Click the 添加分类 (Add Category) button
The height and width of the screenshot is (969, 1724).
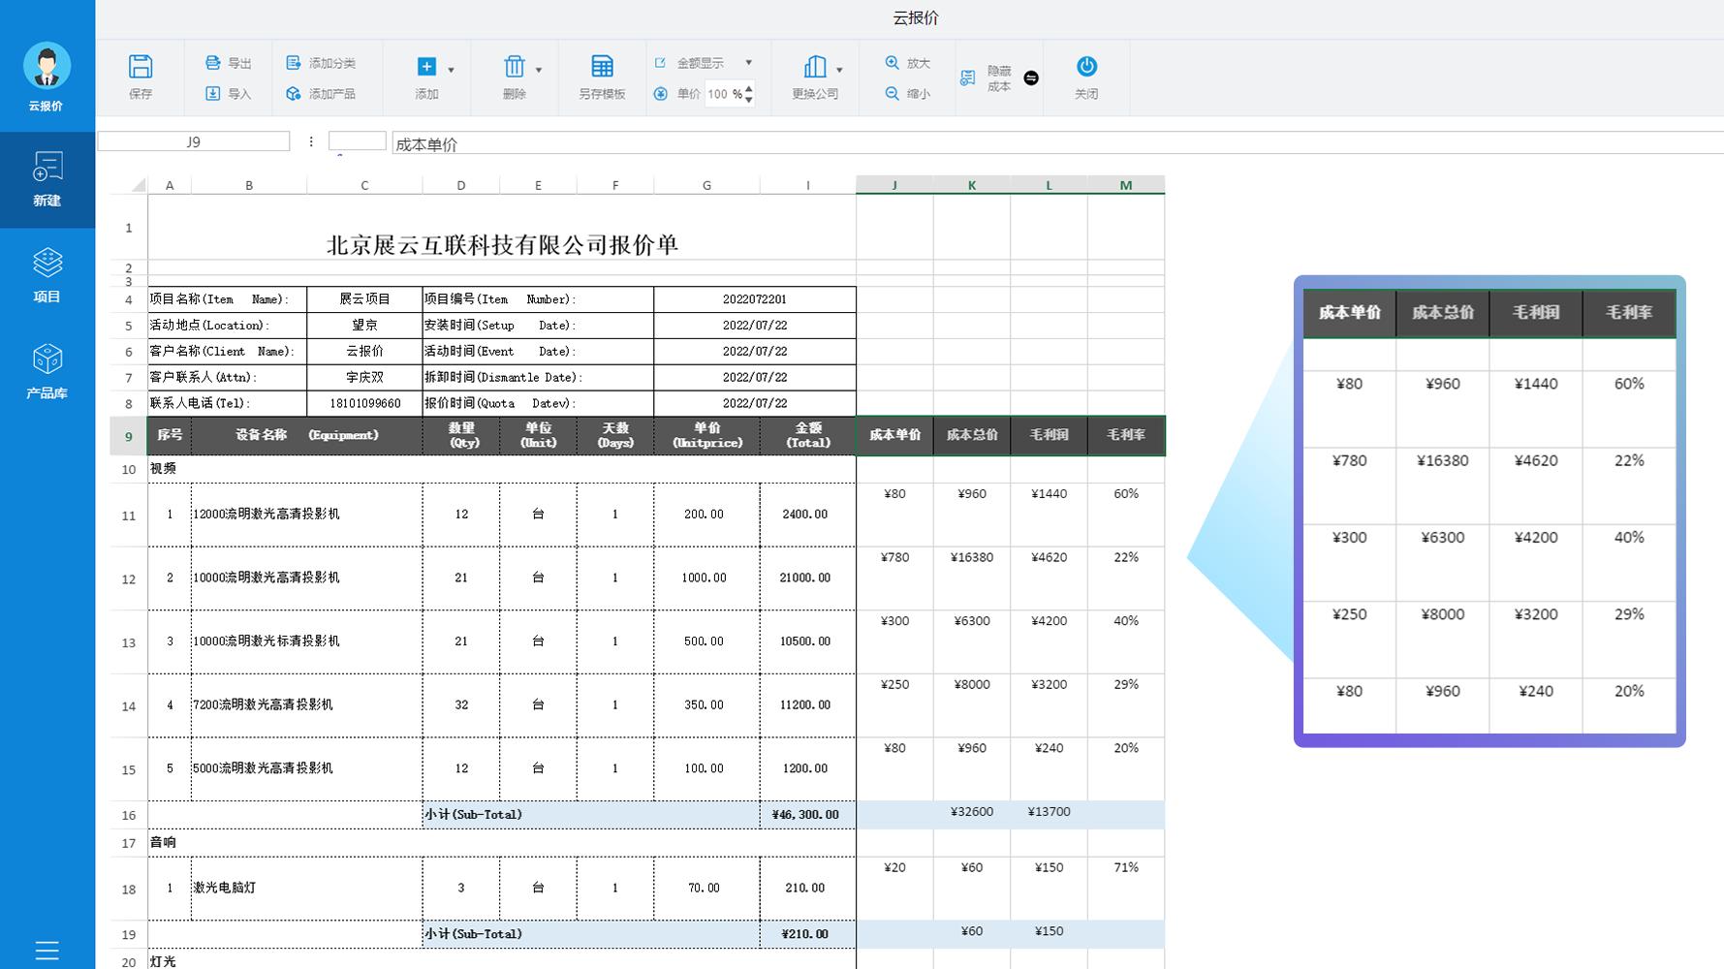(x=323, y=61)
